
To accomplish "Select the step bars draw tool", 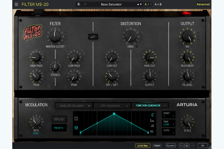I will 152,120.
